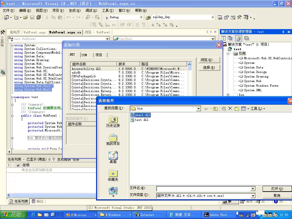Toggle the task list description checkbox column
Image resolution: width=292 pixels, height=219 pixels.
18,165
